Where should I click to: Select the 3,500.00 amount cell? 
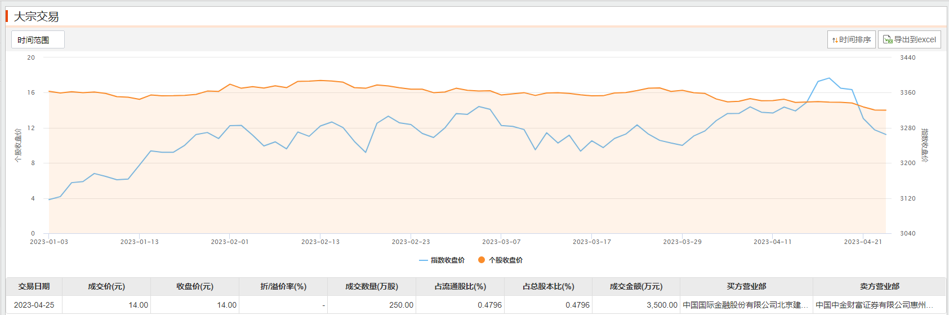pyautogui.click(x=636, y=305)
